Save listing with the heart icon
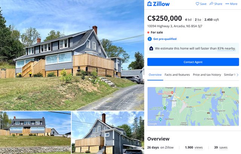 [x=197, y=4]
